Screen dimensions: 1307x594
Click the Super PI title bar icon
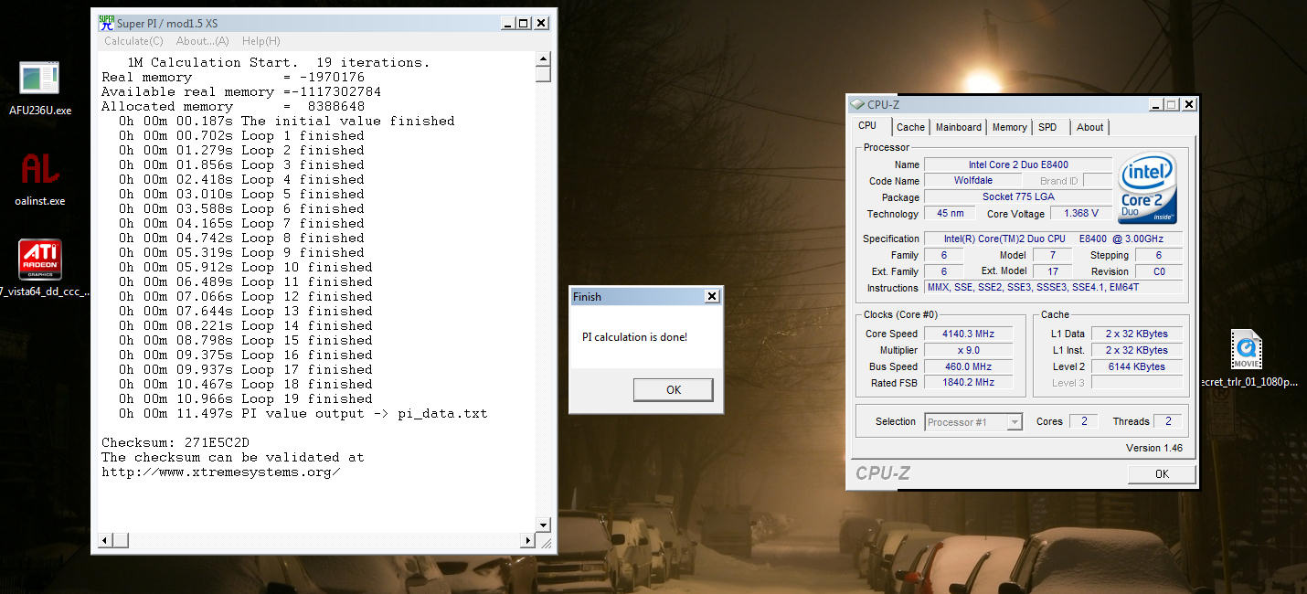(107, 23)
